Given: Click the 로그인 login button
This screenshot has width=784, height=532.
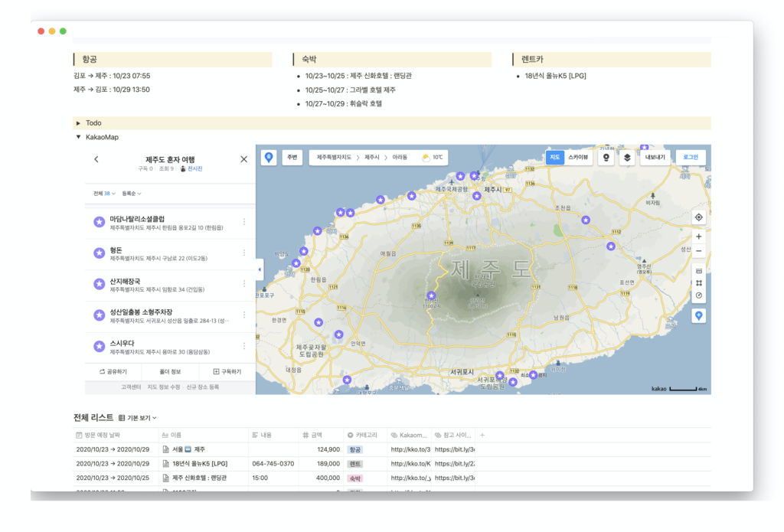Looking at the screenshot, I should point(690,157).
